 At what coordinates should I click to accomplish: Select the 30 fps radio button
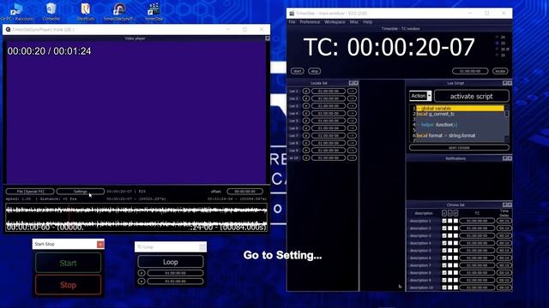pos(497,55)
